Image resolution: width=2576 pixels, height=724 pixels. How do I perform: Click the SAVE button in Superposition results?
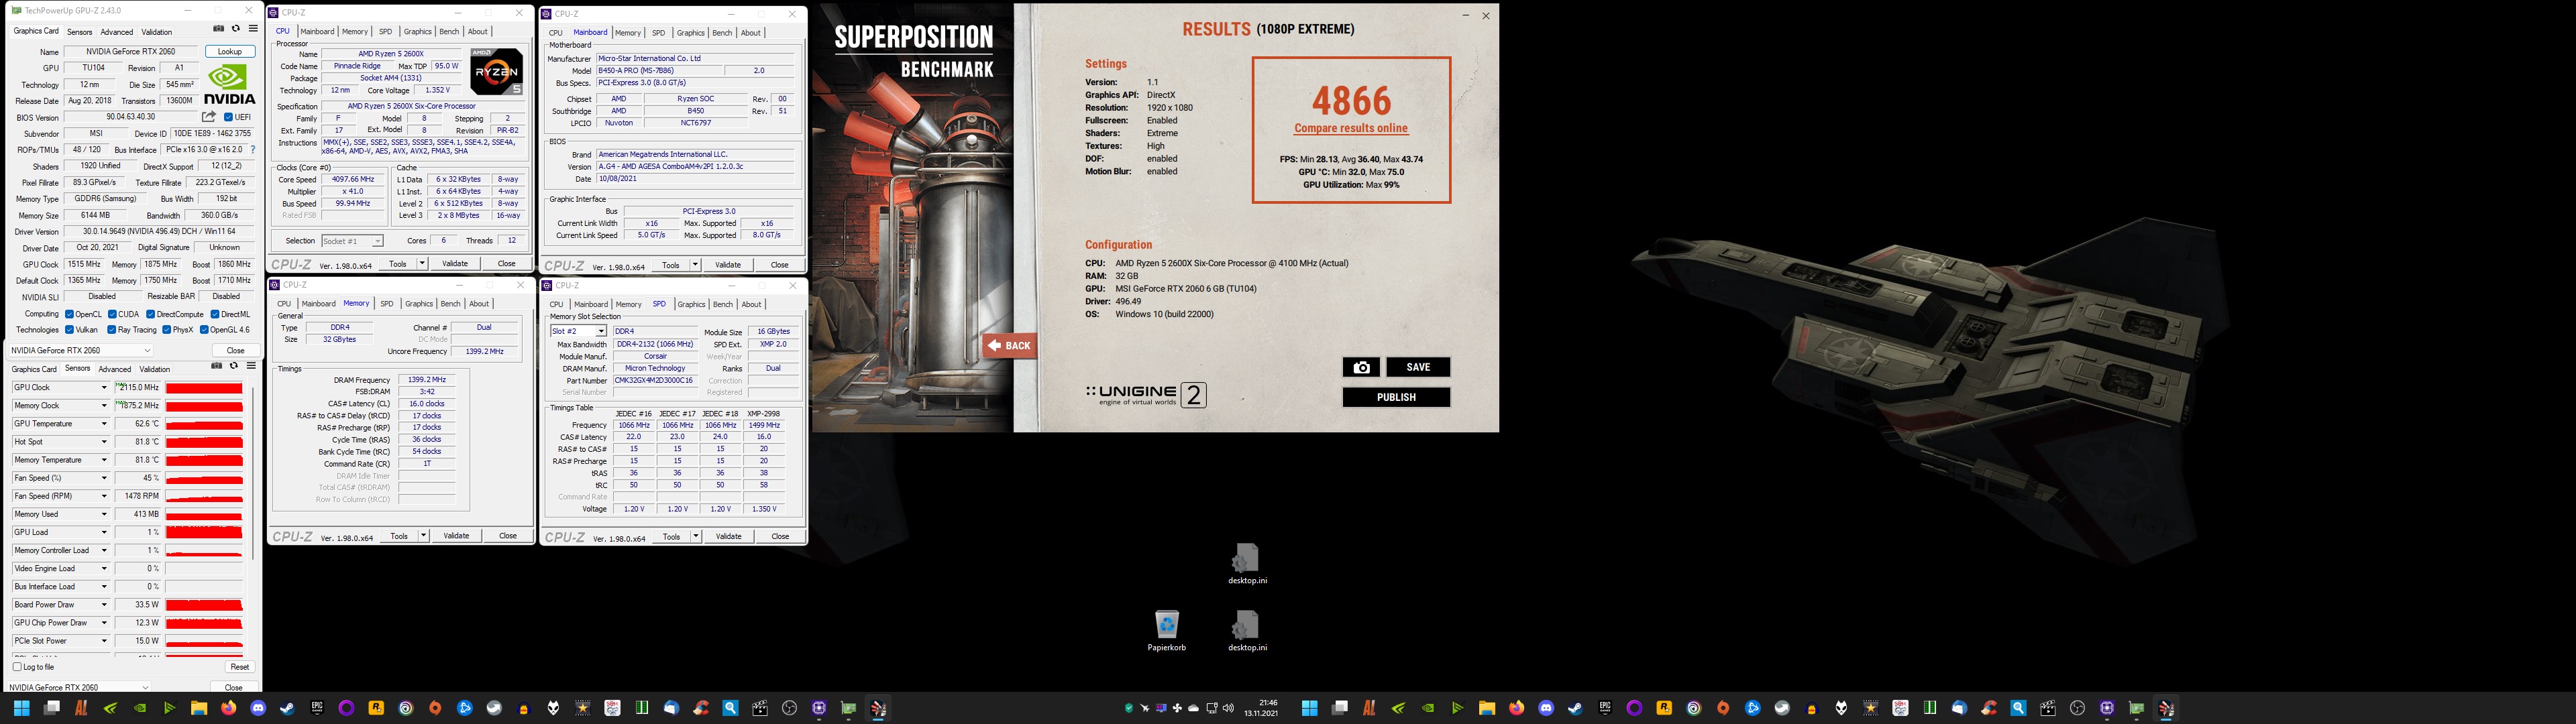pos(1418,367)
